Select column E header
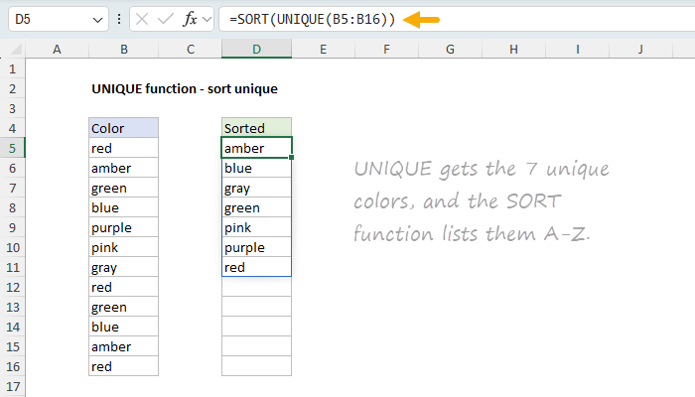The height and width of the screenshot is (397, 695). pos(323,50)
